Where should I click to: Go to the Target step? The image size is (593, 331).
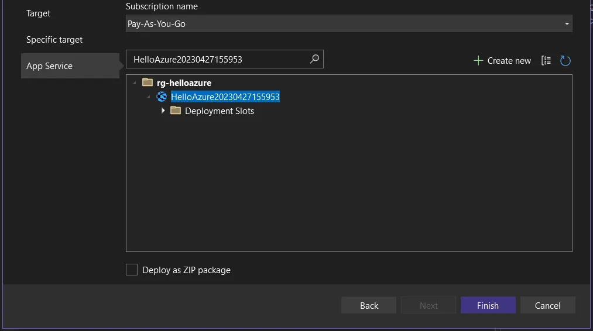tap(38, 13)
